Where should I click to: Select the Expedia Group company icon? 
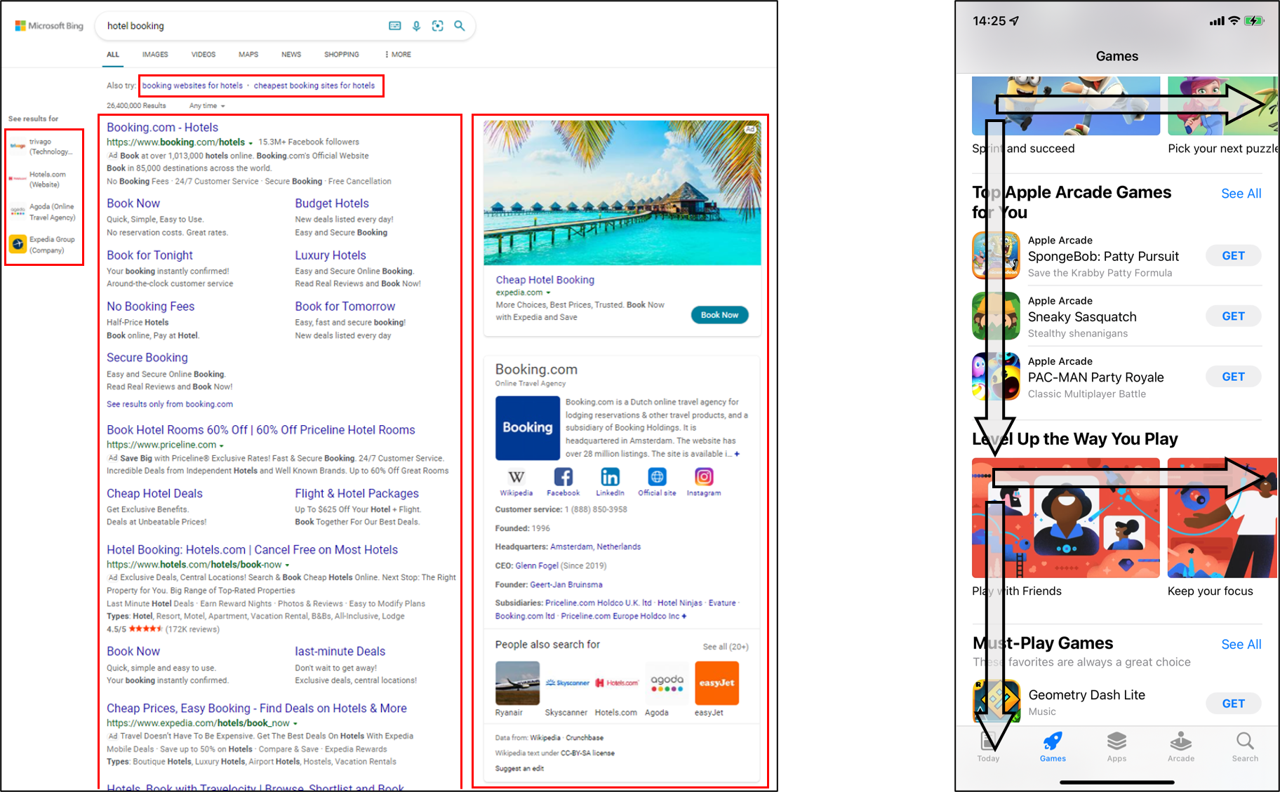pos(18,244)
